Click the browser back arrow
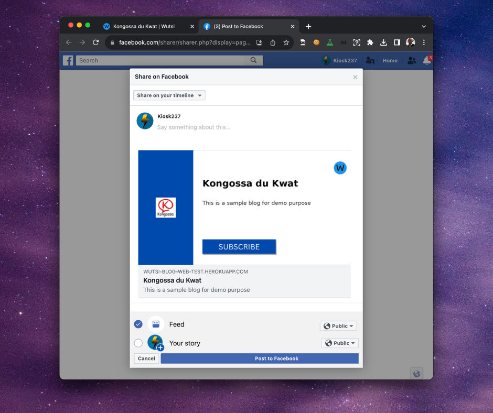 point(69,42)
